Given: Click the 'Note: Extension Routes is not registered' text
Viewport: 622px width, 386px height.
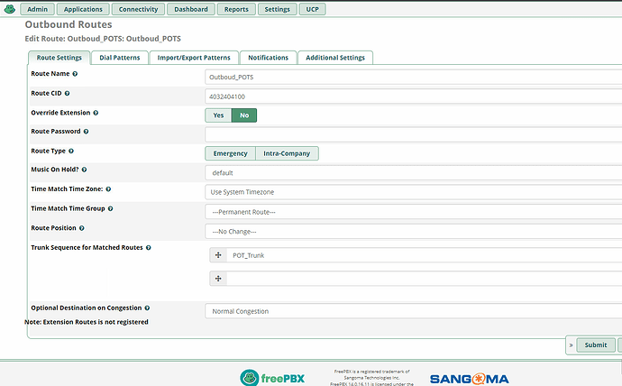Looking at the screenshot, I should click(87, 322).
